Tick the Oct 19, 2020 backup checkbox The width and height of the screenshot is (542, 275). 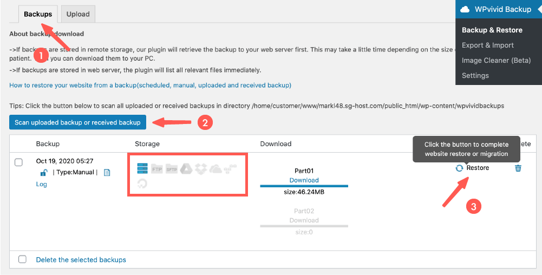18,162
